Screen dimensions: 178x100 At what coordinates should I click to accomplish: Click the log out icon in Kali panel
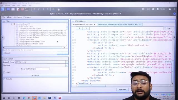175,9
